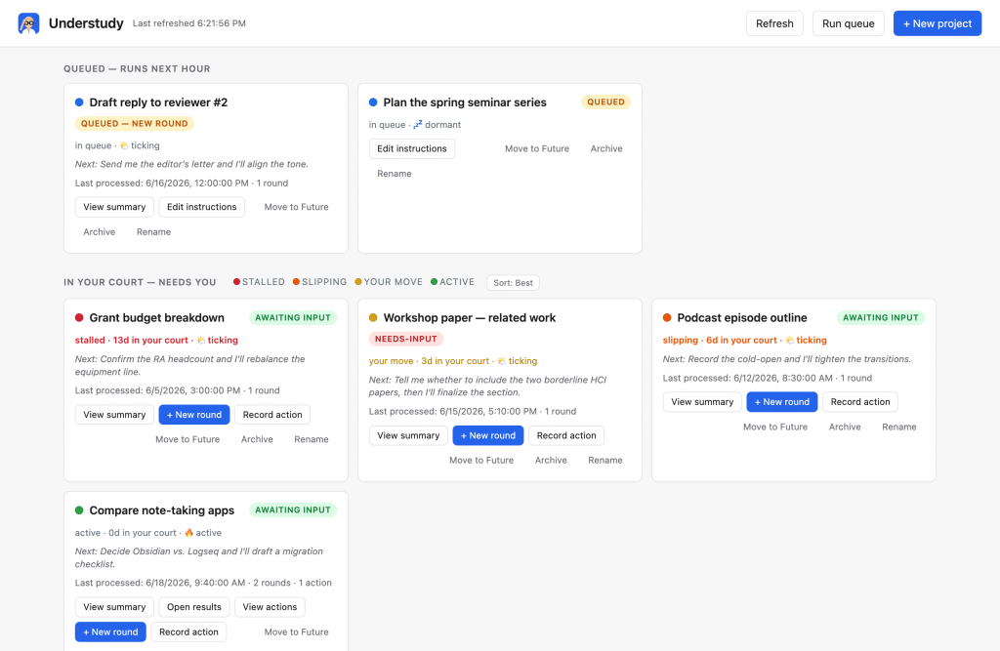Click ticking icon on Grant budget breakdown card
This screenshot has width=1000, height=651.
coord(200,340)
